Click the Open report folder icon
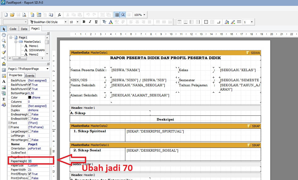Image resolution: width=298 pixels, height=180 pixels. click(x=12, y=15)
